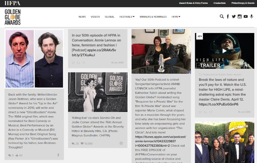
Task: Open Winners & Nominees page
Action: (x=153, y=17)
